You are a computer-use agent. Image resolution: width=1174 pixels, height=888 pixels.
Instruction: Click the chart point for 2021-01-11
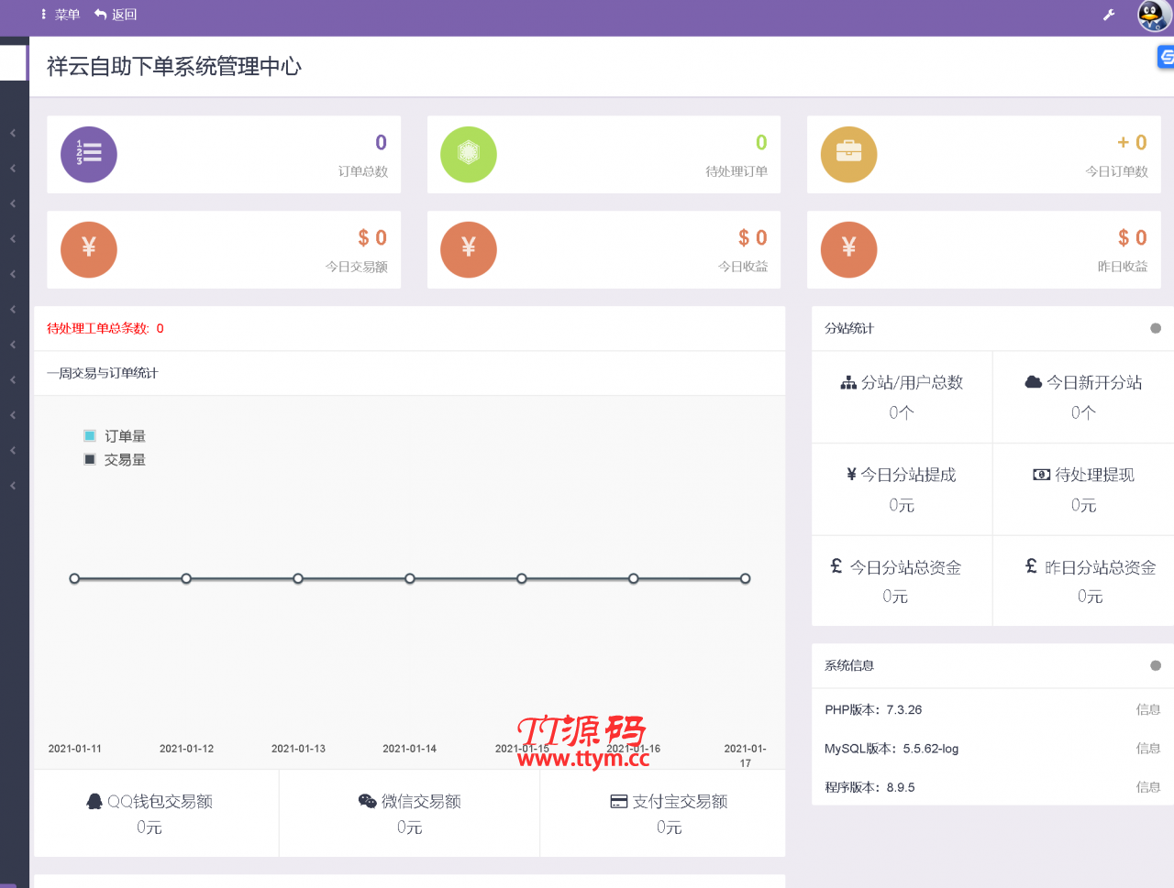[74, 578]
